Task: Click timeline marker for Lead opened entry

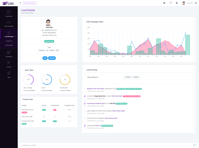Action: (x=85, y=126)
